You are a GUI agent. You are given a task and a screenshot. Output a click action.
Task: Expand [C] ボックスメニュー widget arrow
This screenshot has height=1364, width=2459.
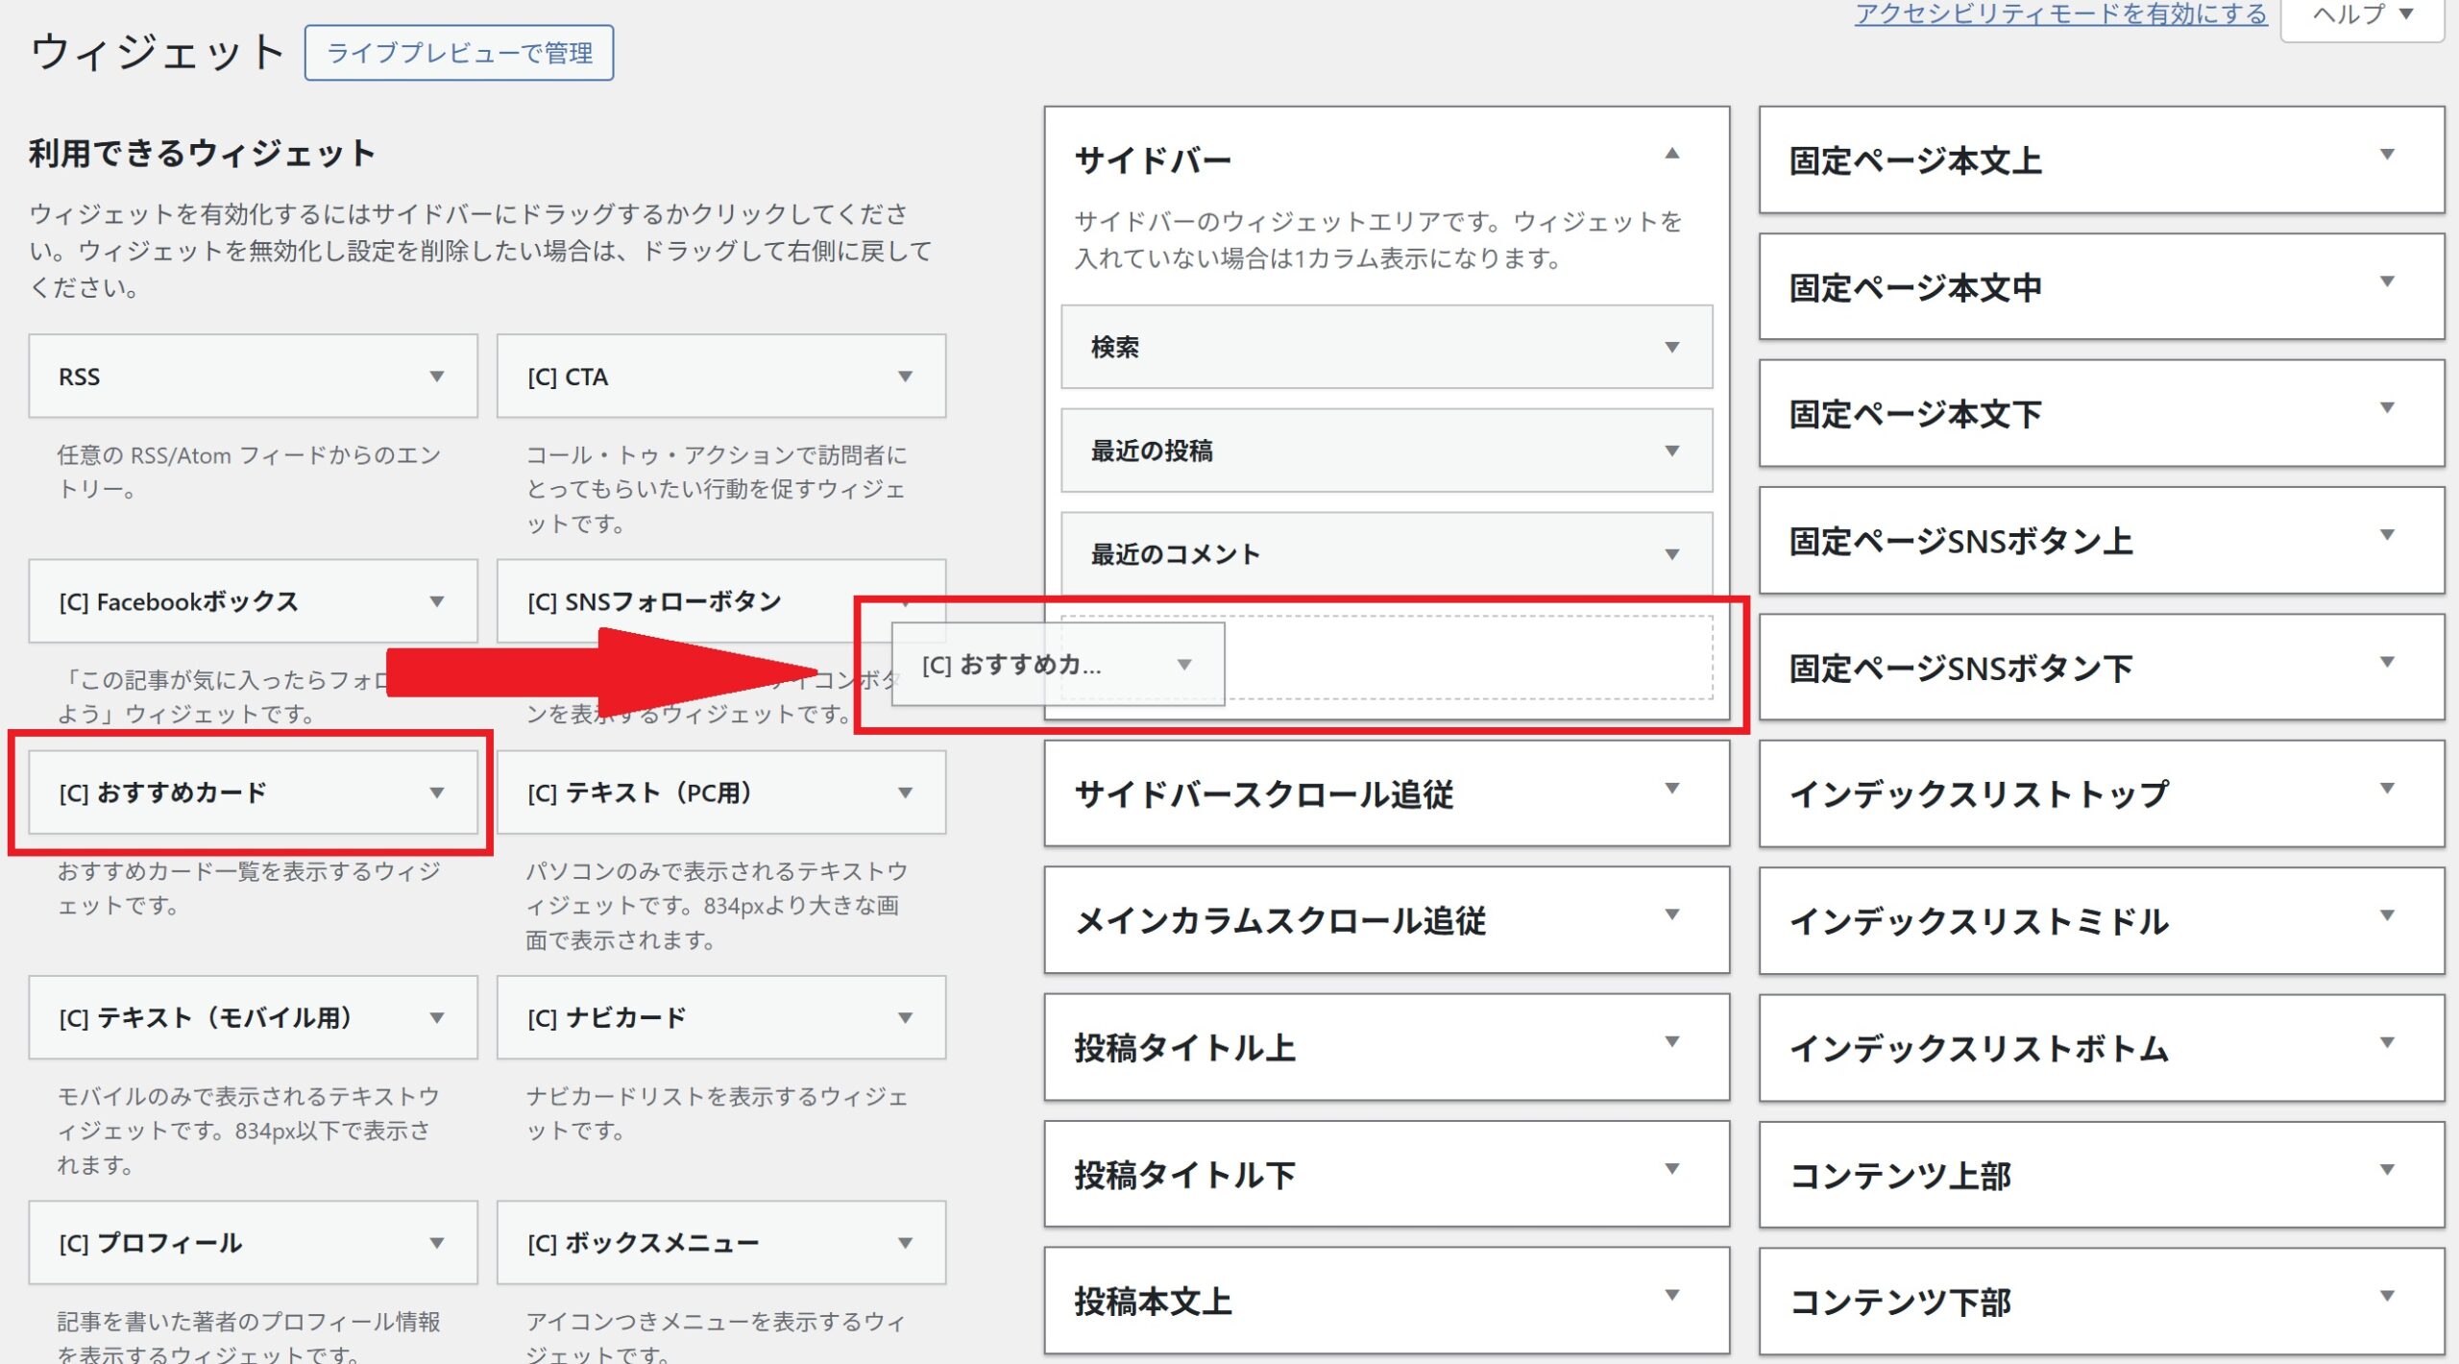point(905,1243)
